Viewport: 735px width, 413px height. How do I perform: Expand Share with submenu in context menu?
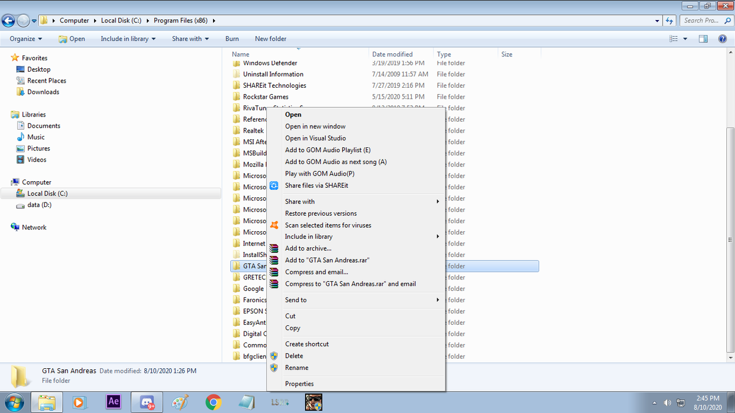click(438, 201)
